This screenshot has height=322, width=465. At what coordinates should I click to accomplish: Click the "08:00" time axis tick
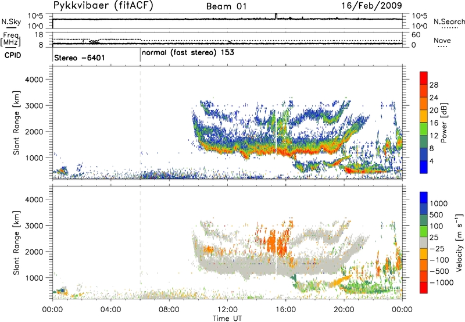(169, 310)
